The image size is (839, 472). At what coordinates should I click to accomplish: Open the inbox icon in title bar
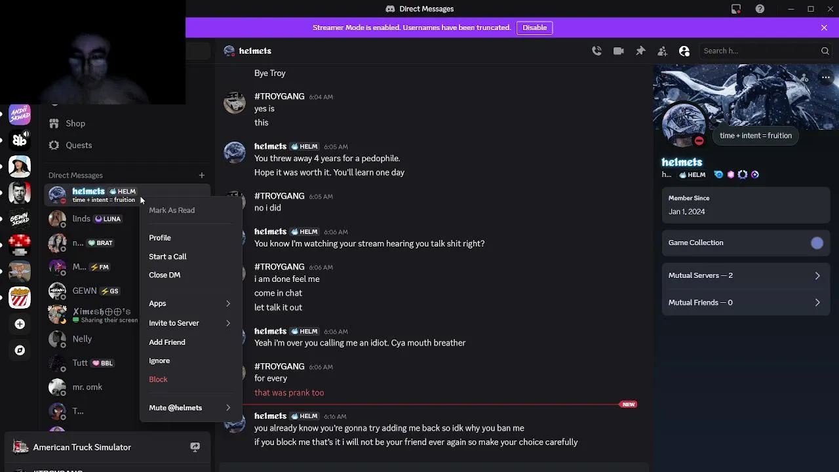(x=736, y=9)
